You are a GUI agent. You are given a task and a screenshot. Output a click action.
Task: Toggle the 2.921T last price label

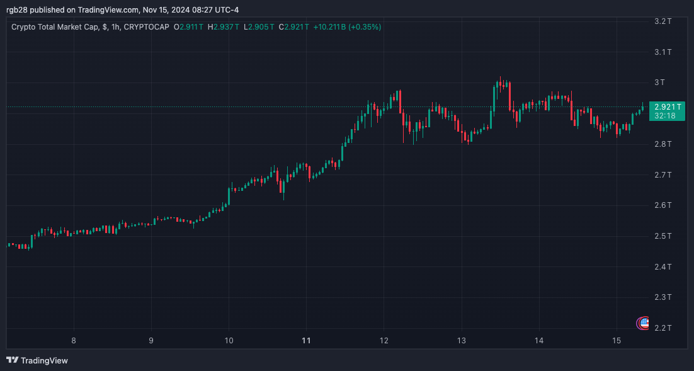point(666,107)
